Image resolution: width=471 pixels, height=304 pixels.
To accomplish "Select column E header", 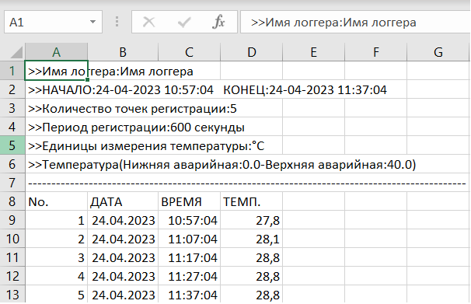I will point(313,52).
